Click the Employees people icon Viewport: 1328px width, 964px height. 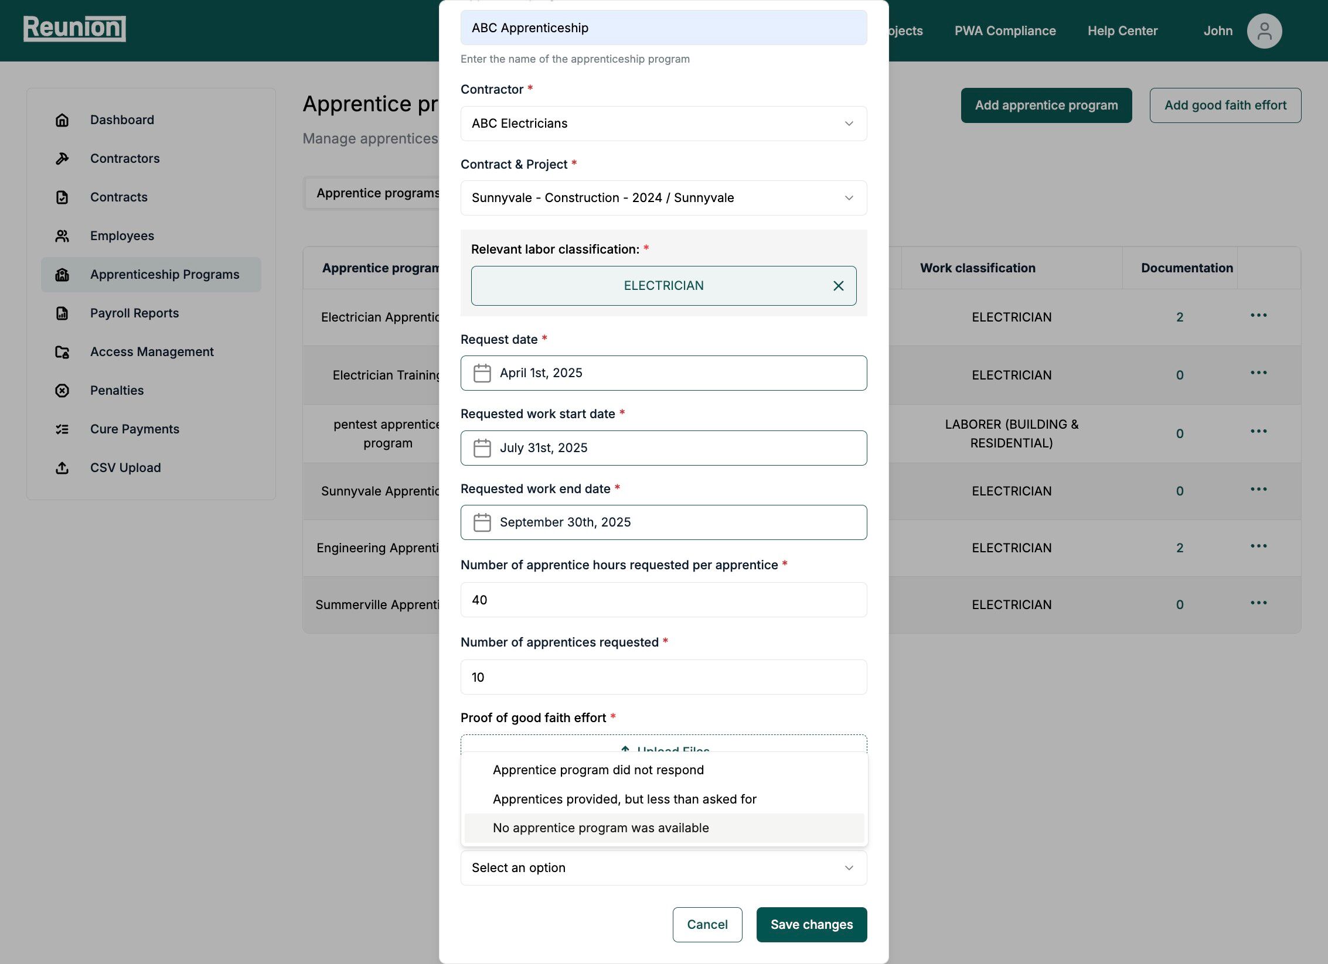[x=62, y=236]
